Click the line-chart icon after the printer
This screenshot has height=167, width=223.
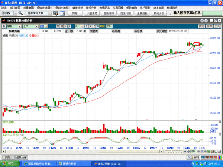coord(216,151)
